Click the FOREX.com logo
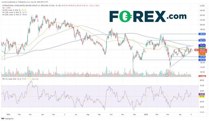 [148, 16]
